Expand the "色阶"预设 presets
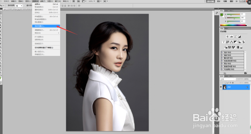Screen dimensions: 251x134 (x=222, y=52)
